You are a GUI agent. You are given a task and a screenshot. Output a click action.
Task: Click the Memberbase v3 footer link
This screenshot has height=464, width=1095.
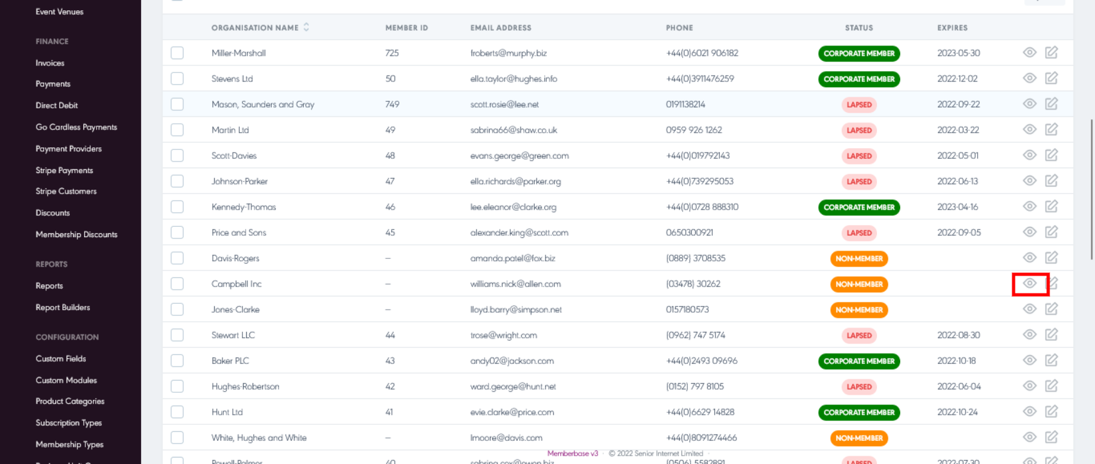pos(572,453)
